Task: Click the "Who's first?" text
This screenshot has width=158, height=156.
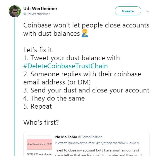Action: [x=41, y=122]
